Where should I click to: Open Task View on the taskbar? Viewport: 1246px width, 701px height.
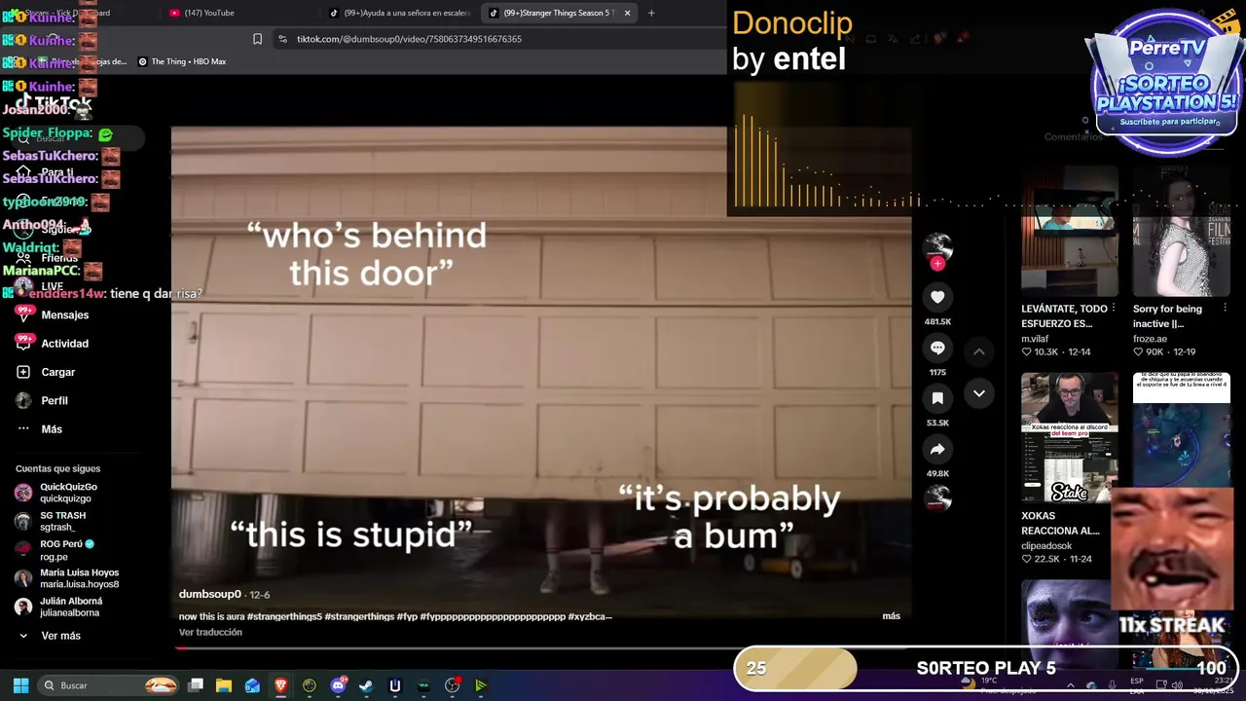click(196, 685)
